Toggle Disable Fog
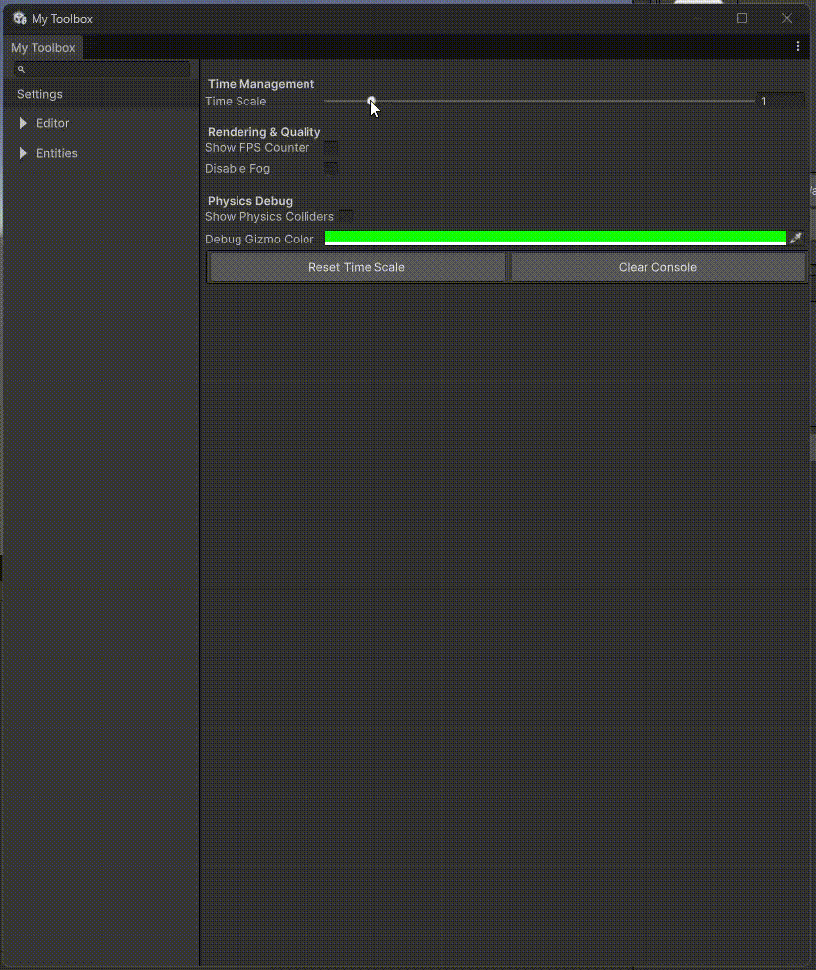The image size is (816, 970). click(x=331, y=168)
